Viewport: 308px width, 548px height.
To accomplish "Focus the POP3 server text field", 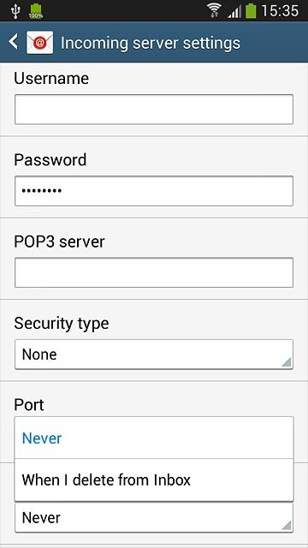I will tap(154, 272).
